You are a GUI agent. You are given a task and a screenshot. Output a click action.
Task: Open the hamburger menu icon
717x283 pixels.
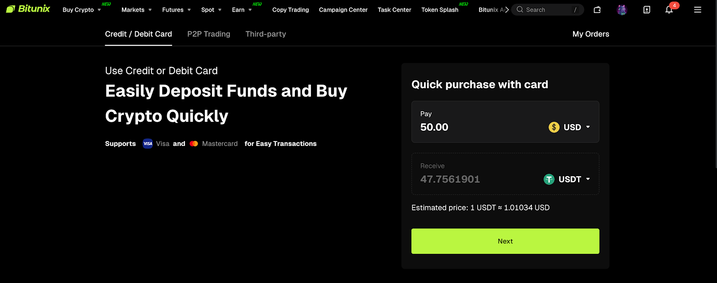[x=697, y=9]
